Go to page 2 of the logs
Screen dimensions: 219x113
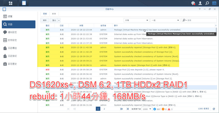(x=104, y=109)
